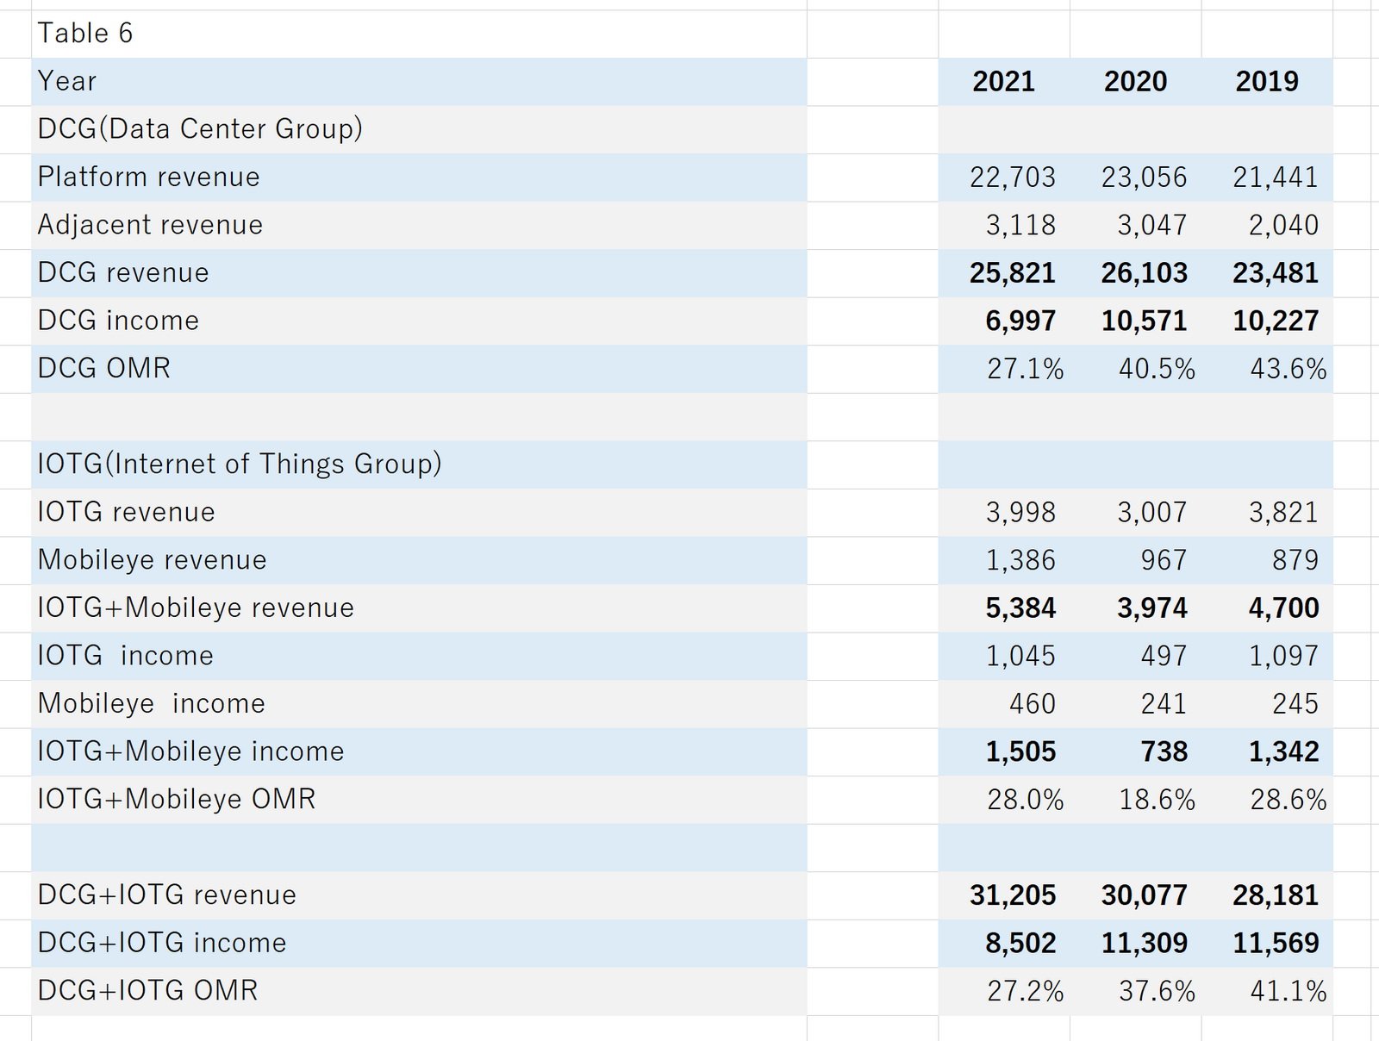Click the DCG OMR 2019 cell 43.6%
This screenshot has width=1379, height=1041.
(x=1267, y=369)
